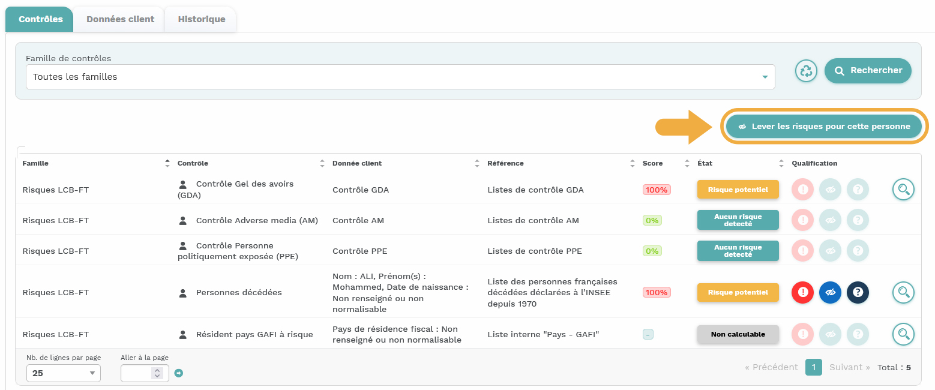Viewport: 935px width, 390px height.
Task: Open the Famille de contrôles dropdown
Action: click(x=400, y=77)
